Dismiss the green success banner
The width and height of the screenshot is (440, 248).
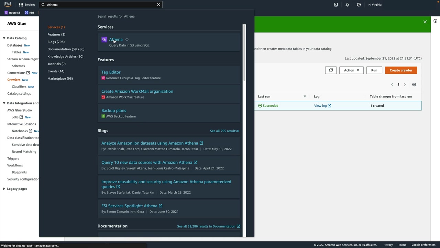[425, 22]
